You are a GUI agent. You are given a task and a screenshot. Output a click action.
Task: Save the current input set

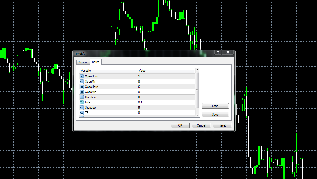click(x=215, y=115)
